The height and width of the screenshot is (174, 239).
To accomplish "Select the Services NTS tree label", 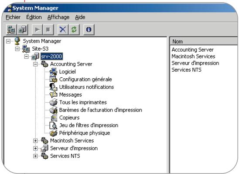I will click(x=65, y=156).
